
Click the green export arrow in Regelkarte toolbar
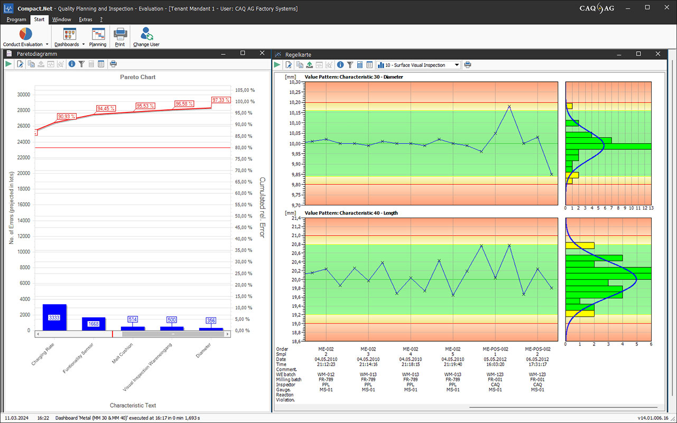310,65
